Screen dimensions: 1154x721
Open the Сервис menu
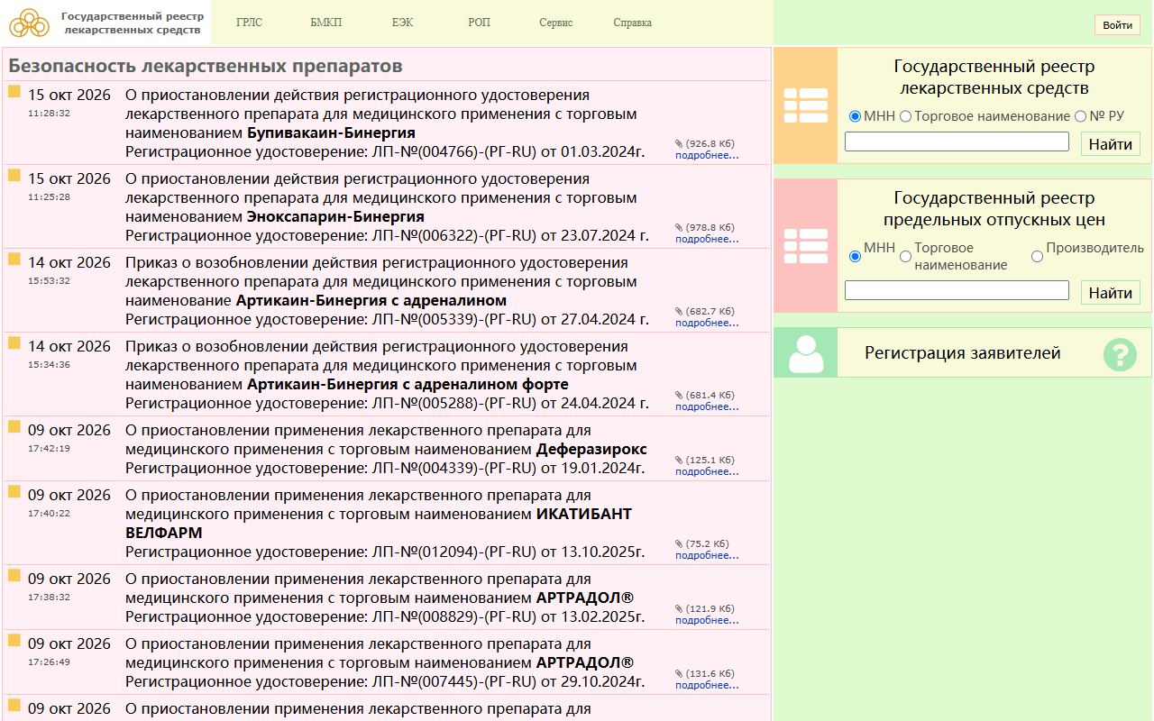pos(556,23)
